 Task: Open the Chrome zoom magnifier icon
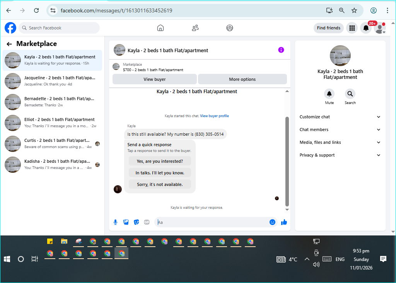(x=342, y=10)
